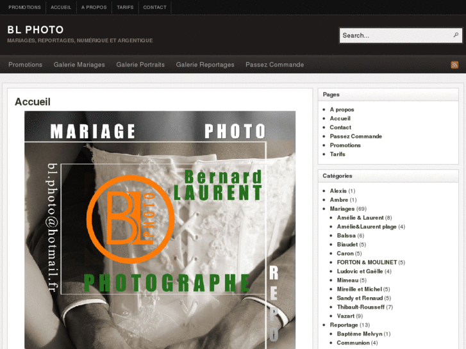Open the Vazart subcategory

[345, 316]
